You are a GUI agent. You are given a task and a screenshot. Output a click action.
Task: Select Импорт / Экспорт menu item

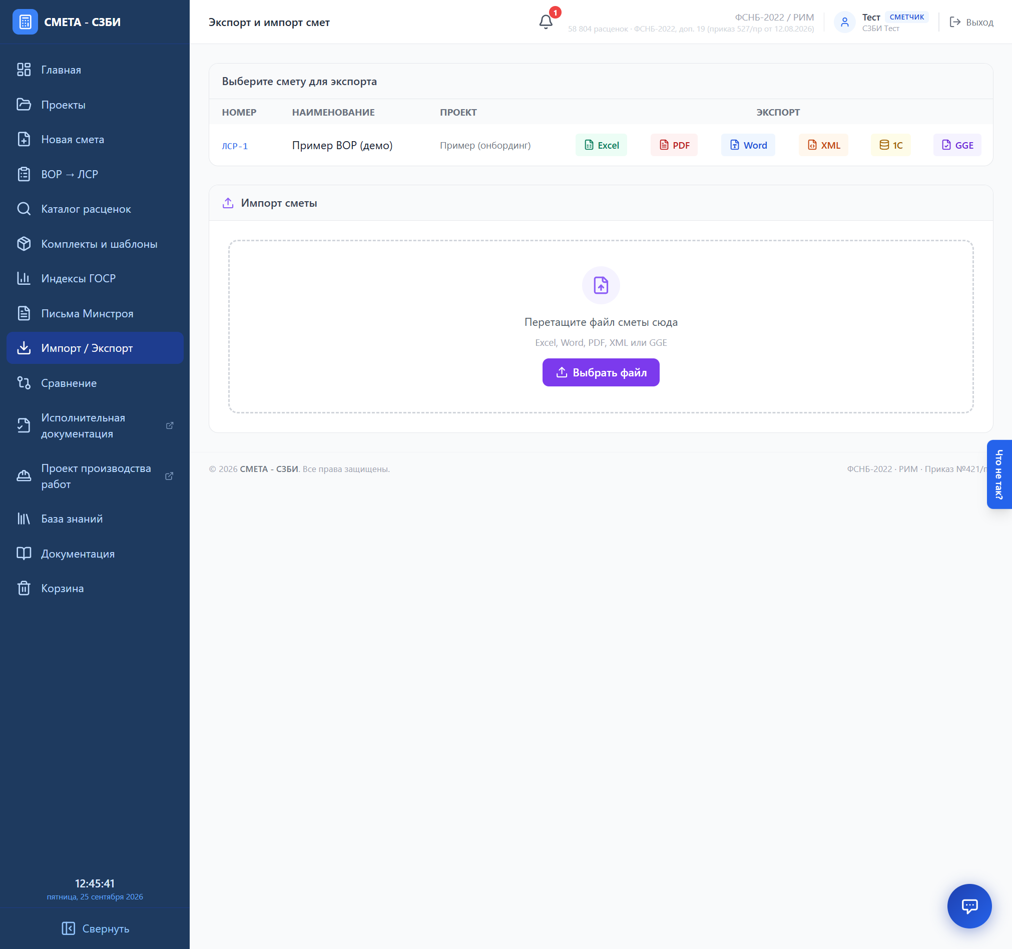[x=95, y=348]
